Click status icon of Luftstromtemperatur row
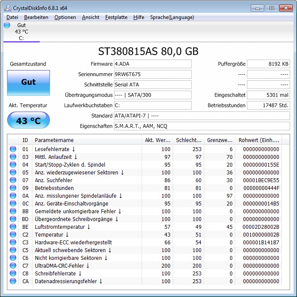Image resolution: width=297 pixels, height=297 pixels. click(x=13, y=227)
